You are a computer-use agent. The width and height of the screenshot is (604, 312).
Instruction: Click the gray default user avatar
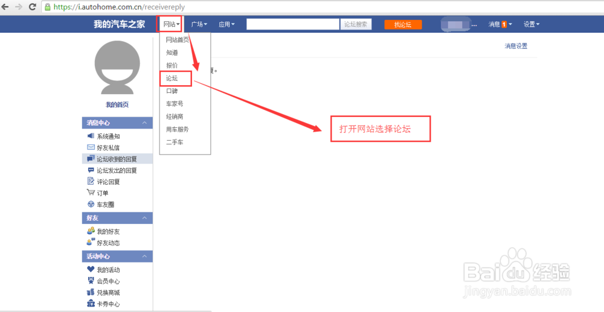pyautogui.click(x=117, y=68)
